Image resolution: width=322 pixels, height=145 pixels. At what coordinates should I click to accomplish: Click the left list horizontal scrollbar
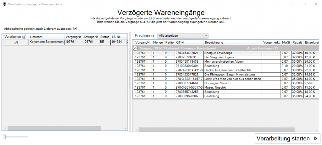click(x=63, y=128)
